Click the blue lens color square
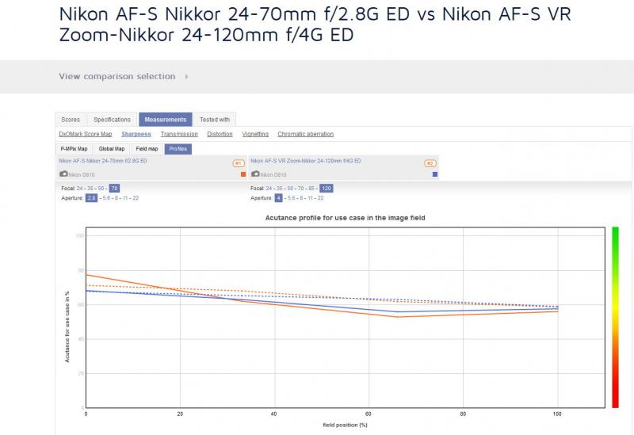This screenshot has width=634, height=435. tap(435, 174)
